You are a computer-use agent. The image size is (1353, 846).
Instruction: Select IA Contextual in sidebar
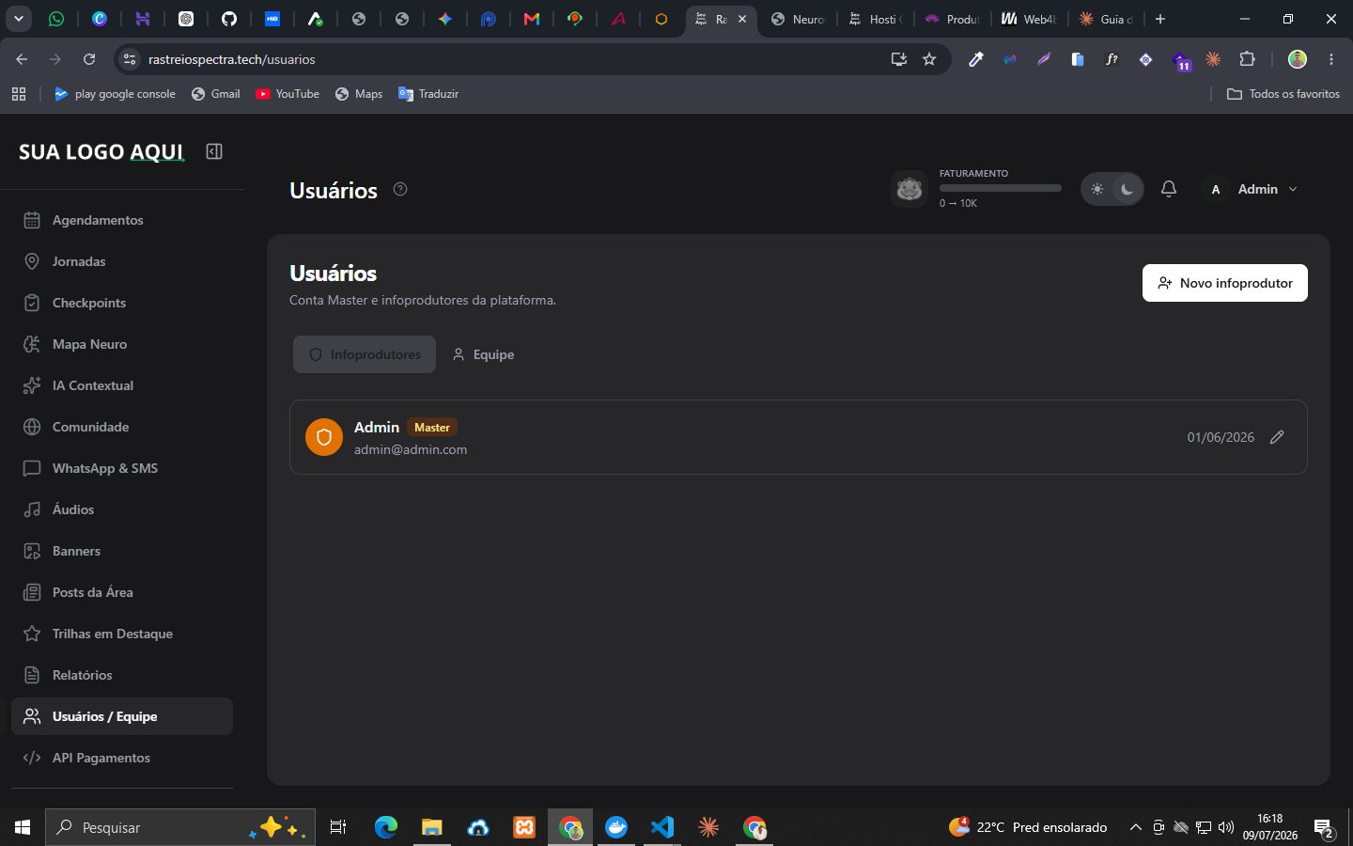click(x=122, y=385)
